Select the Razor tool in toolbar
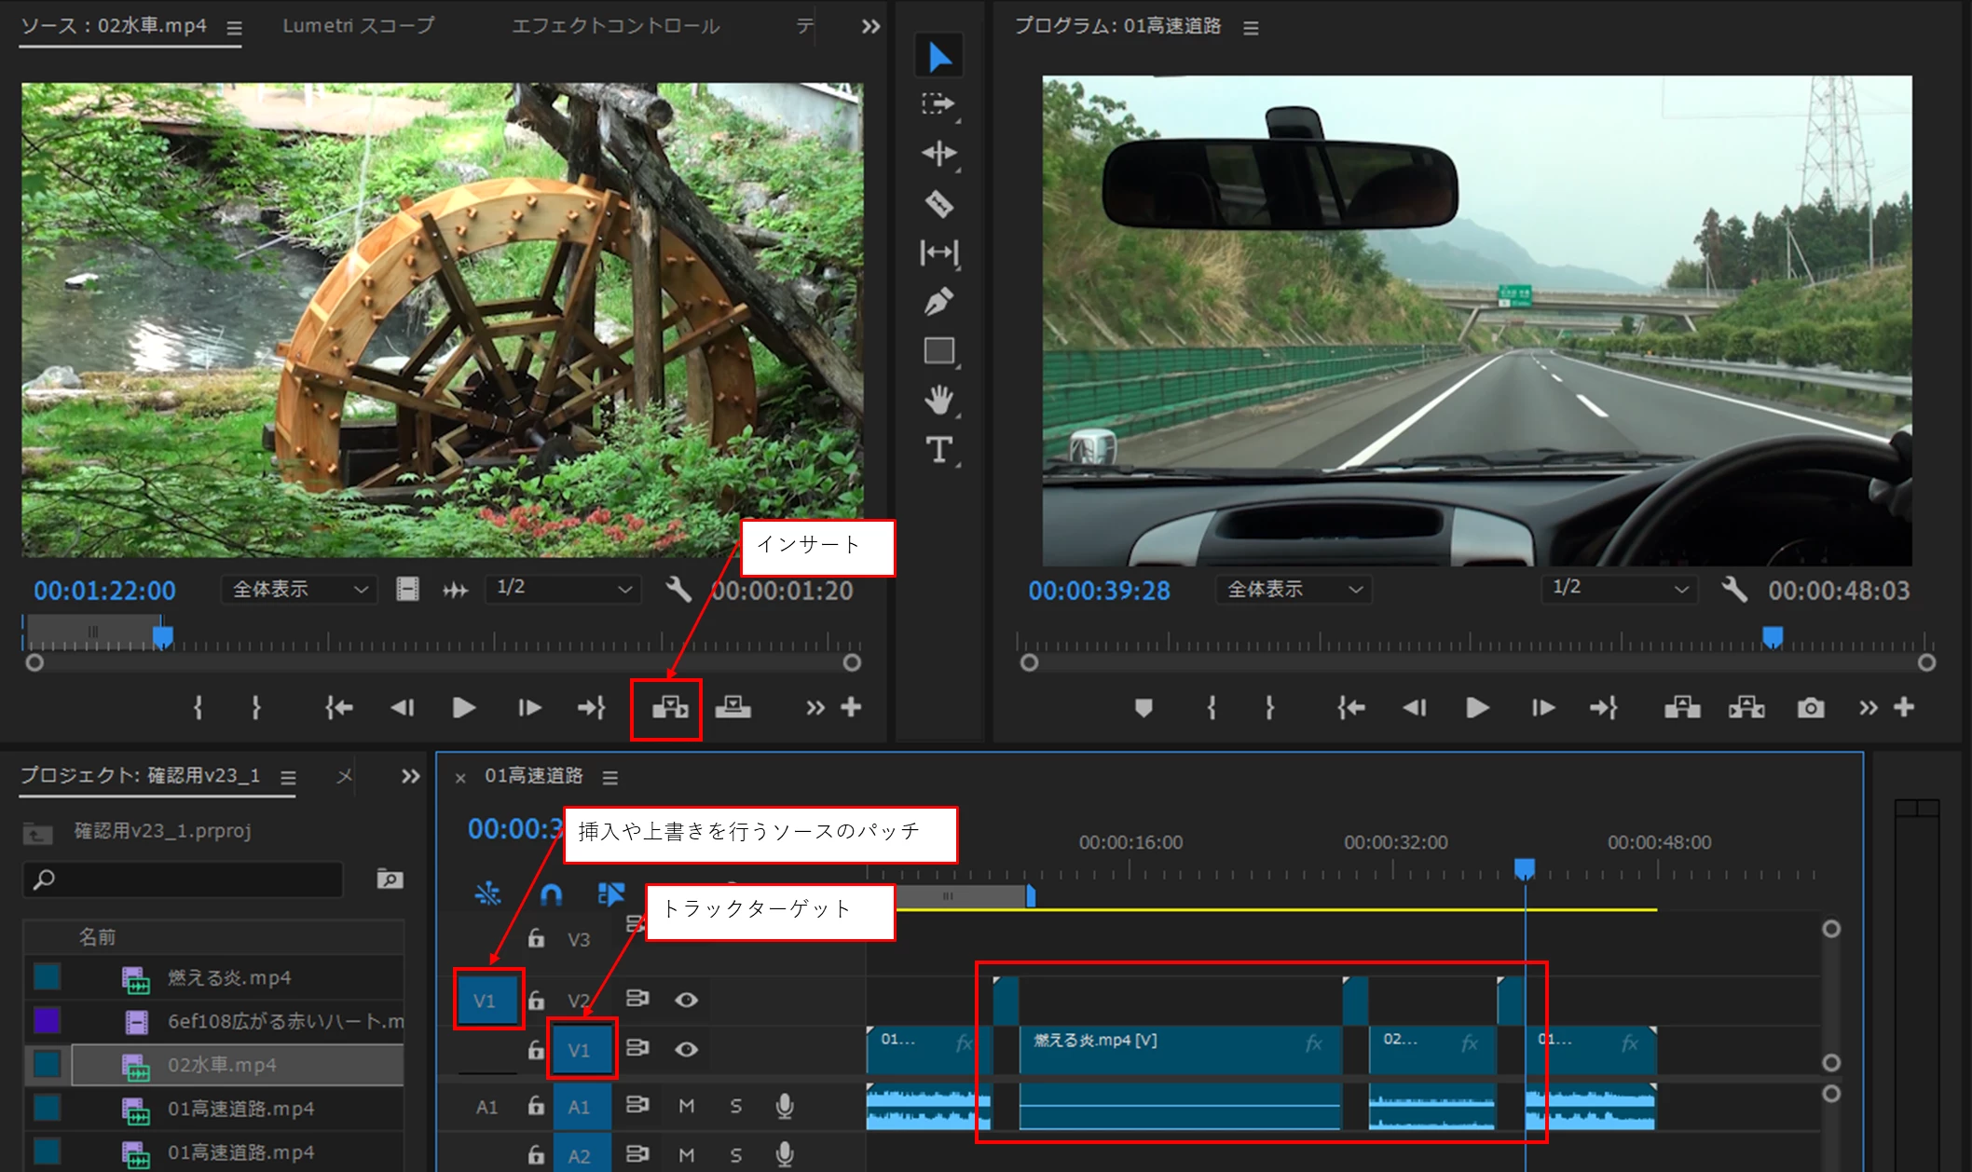Viewport: 1972px width, 1172px height. coord(938,203)
